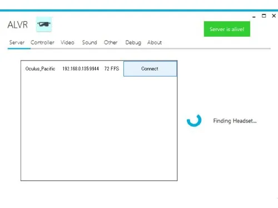Click the ALVR headset logo icon
Image resolution: width=278 pixels, height=208 pixels.
(x=44, y=24)
